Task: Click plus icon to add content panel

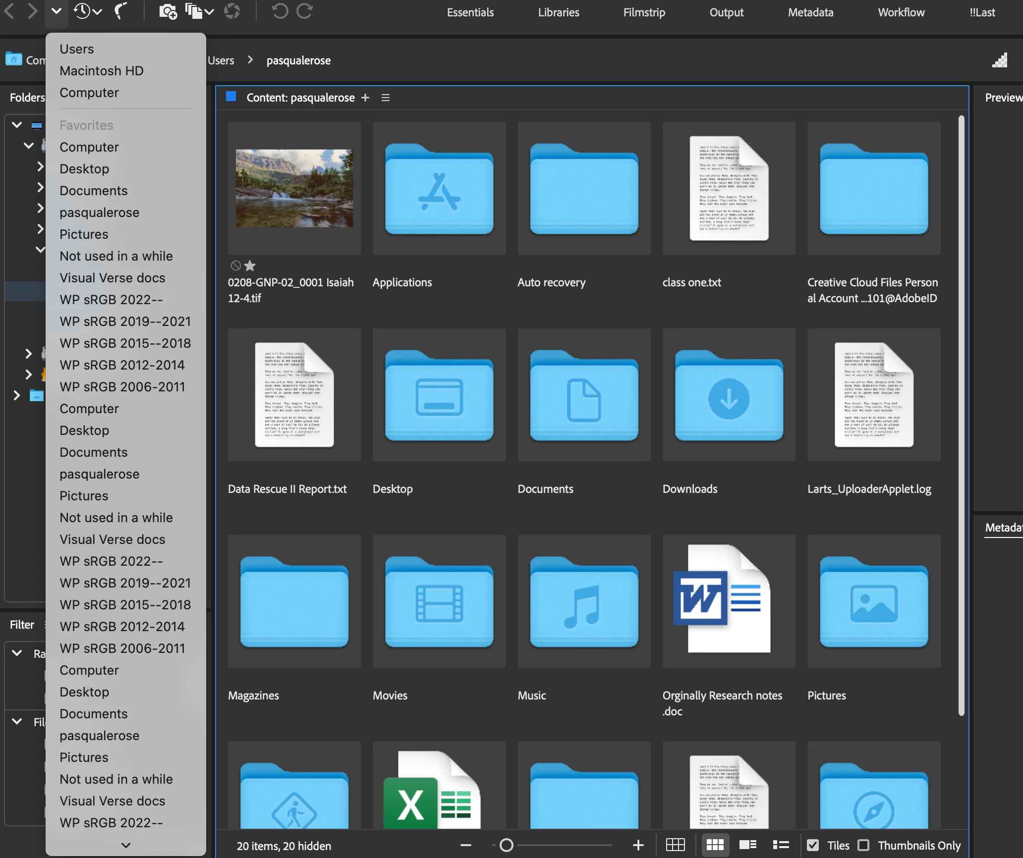Action: [x=365, y=98]
